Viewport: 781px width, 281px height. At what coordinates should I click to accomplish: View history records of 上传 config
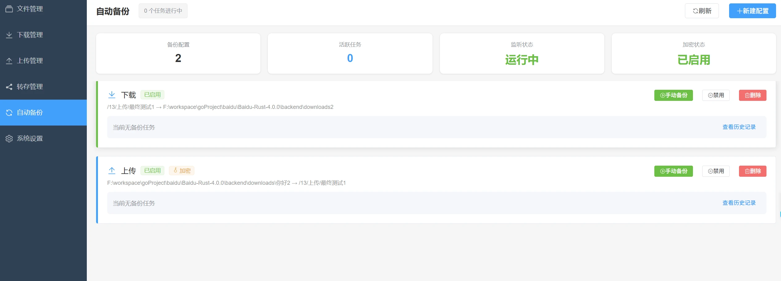pos(739,203)
